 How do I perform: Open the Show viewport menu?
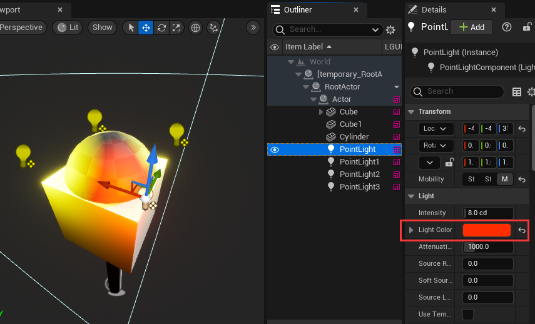103,28
